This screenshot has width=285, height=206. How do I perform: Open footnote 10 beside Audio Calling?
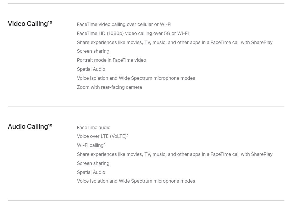pos(50,125)
